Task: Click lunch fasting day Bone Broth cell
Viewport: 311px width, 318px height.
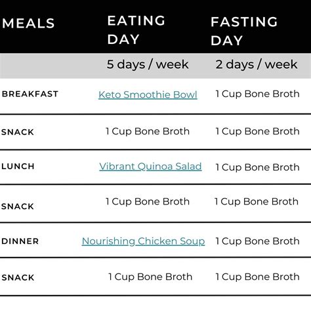Action: (257, 167)
